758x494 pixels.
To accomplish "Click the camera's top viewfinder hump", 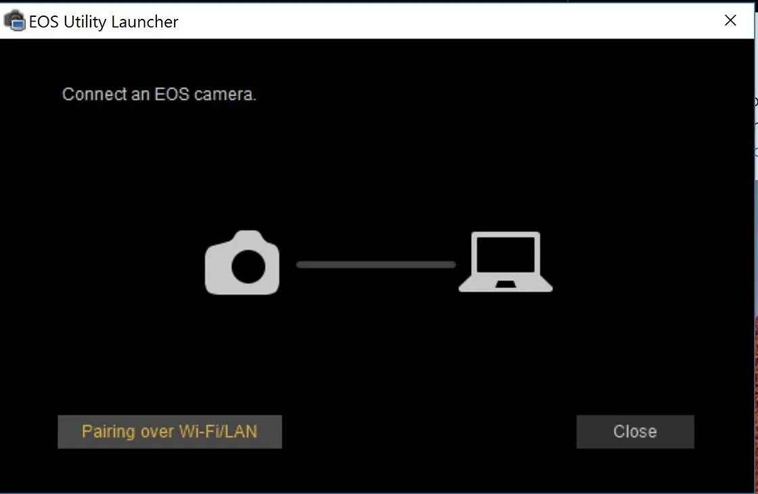I will click(248, 237).
